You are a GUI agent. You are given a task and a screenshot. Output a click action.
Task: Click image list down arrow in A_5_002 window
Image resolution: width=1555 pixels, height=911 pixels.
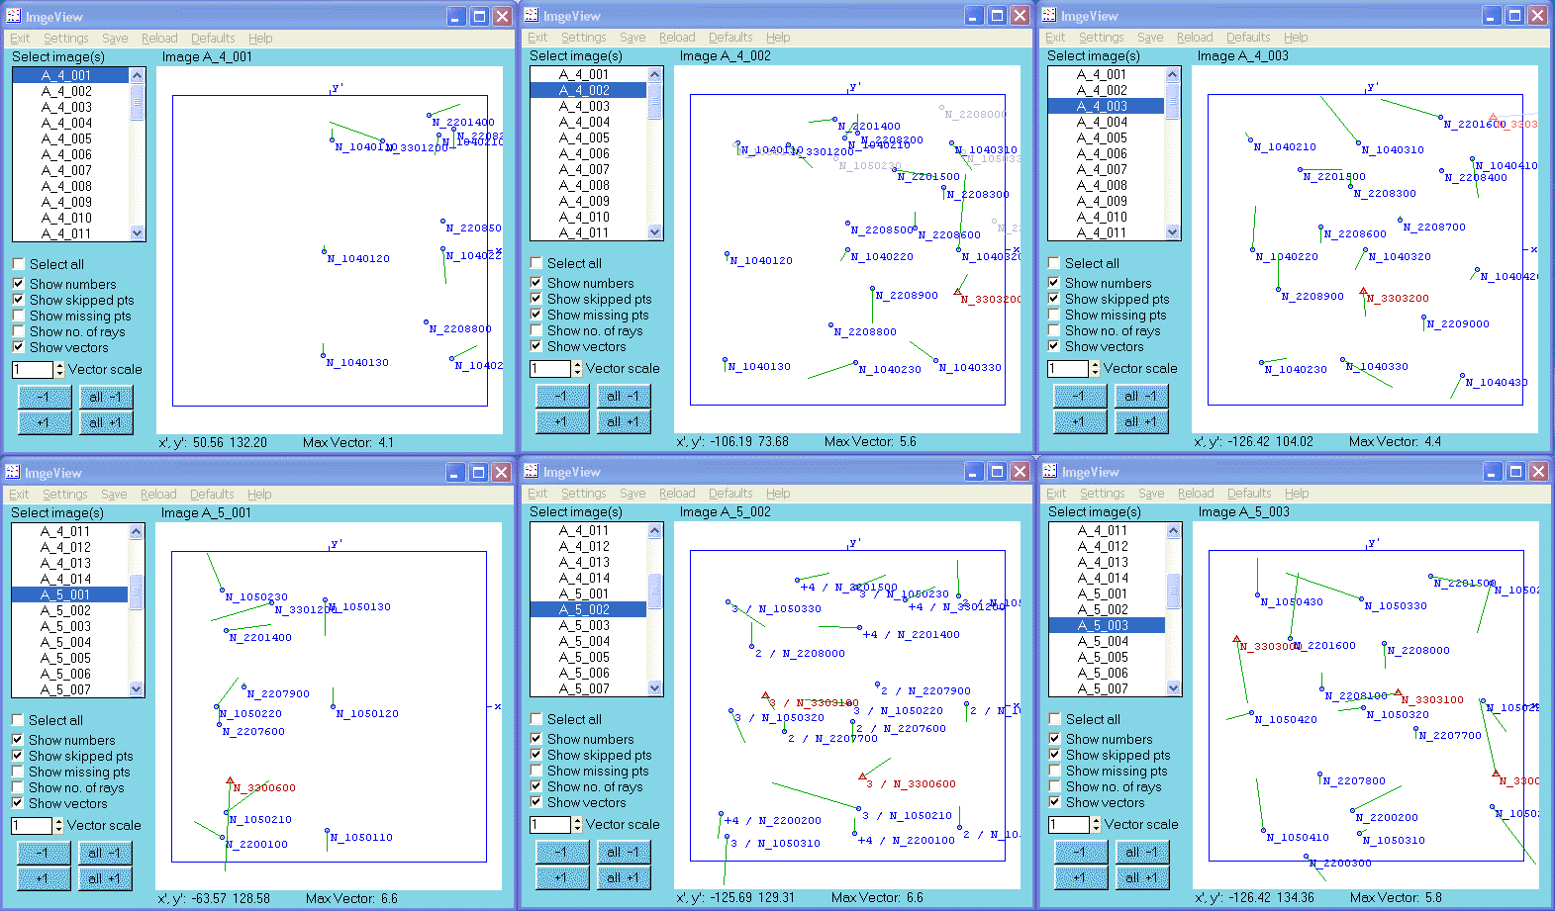tap(654, 688)
